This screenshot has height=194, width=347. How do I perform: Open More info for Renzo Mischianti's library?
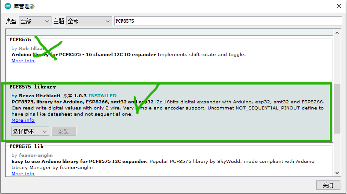[23, 120]
